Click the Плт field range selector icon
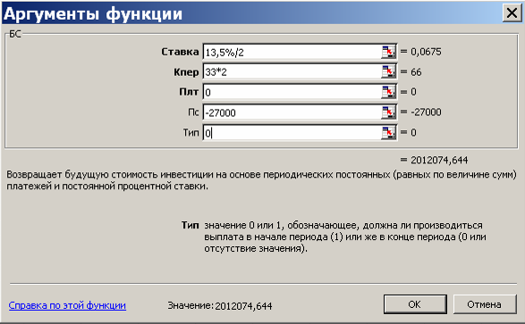This screenshot has height=324, width=525. (388, 92)
